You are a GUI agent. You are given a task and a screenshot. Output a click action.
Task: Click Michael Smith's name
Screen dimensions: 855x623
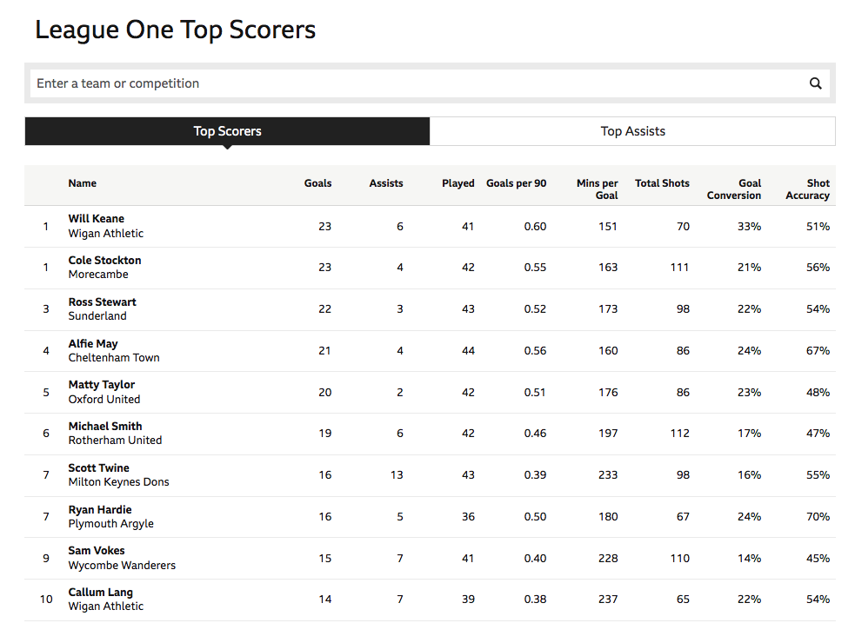[x=105, y=427]
